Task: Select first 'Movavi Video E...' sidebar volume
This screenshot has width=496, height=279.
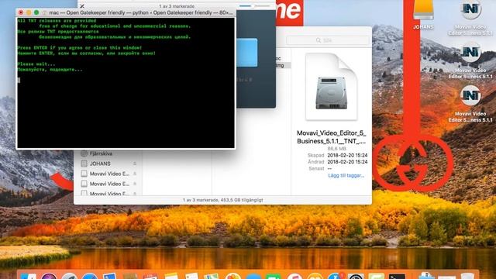Action: (x=109, y=174)
